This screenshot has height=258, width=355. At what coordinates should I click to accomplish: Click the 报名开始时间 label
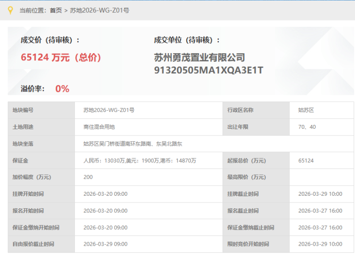coord(28,211)
